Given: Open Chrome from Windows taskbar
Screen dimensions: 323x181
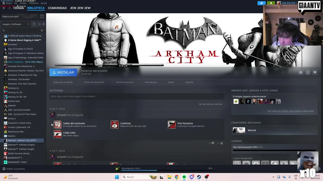Looking at the screenshot, I should [x=177, y=177].
